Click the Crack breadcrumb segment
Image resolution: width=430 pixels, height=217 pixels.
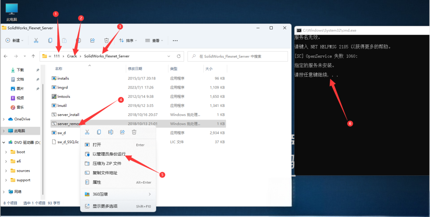point(72,56)
